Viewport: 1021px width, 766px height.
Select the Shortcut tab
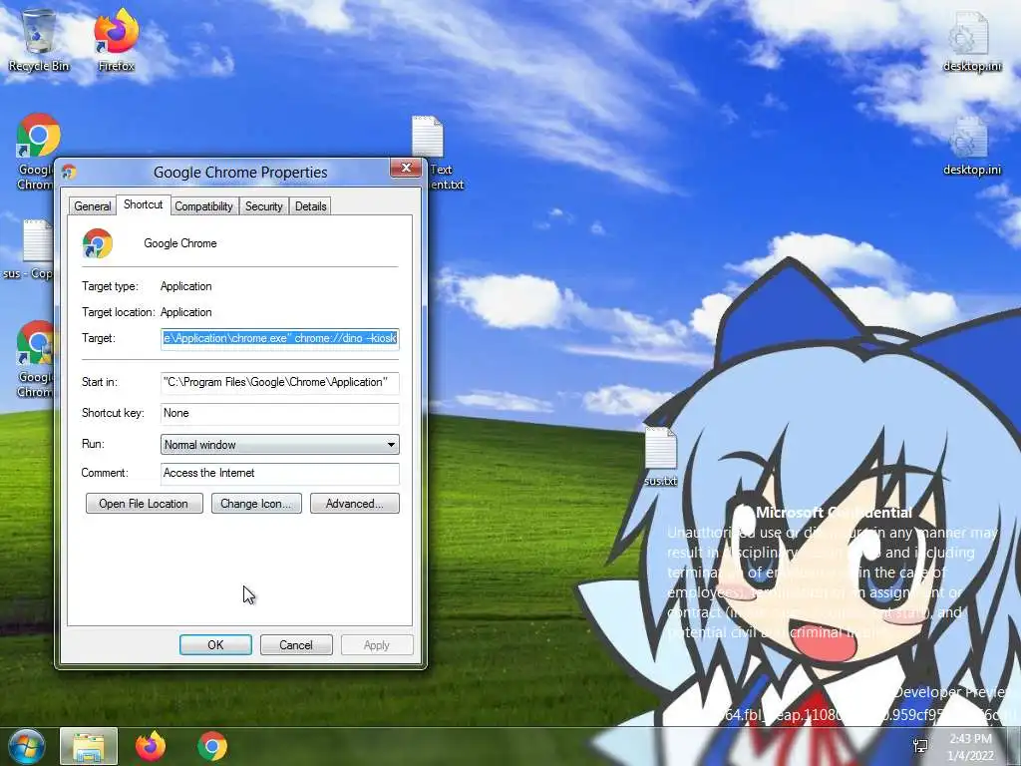(x=144, y=204)
